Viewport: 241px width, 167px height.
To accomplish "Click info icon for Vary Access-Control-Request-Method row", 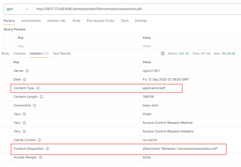I will click(24, 123).
